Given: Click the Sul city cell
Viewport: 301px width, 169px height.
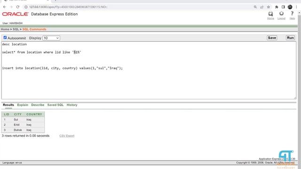Looking at the screenshot, I should coord(16,120).
